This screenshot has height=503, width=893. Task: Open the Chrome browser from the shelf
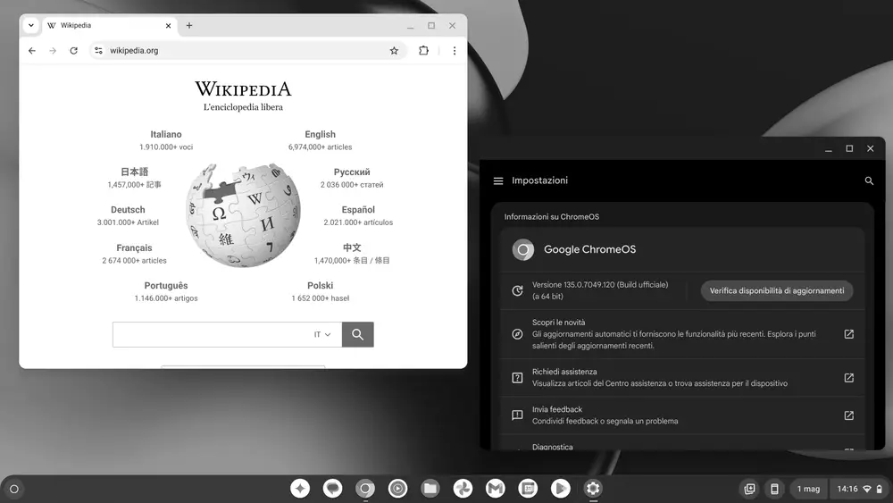point(365,488)
